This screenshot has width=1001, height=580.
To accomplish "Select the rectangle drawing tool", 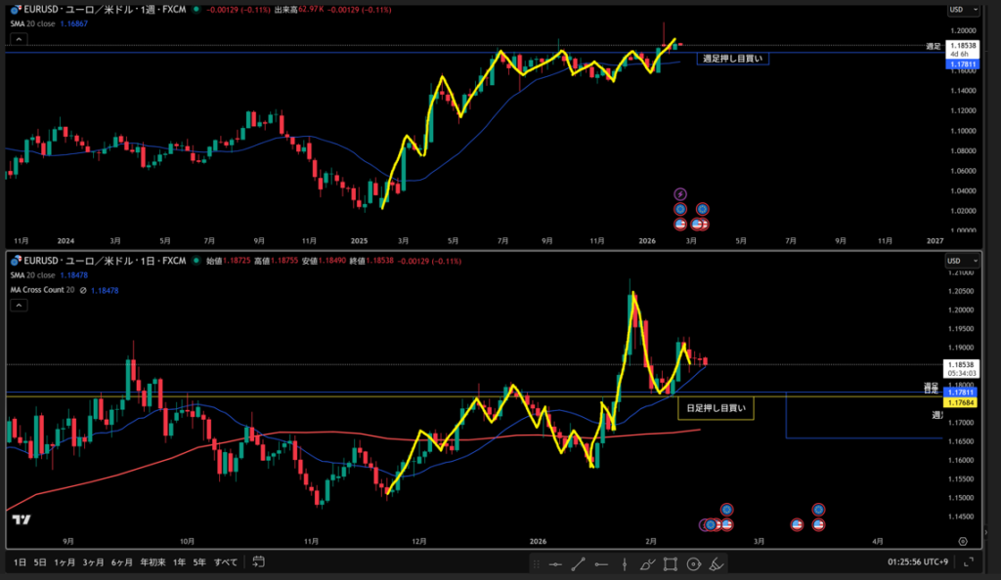I will point(671,563).
